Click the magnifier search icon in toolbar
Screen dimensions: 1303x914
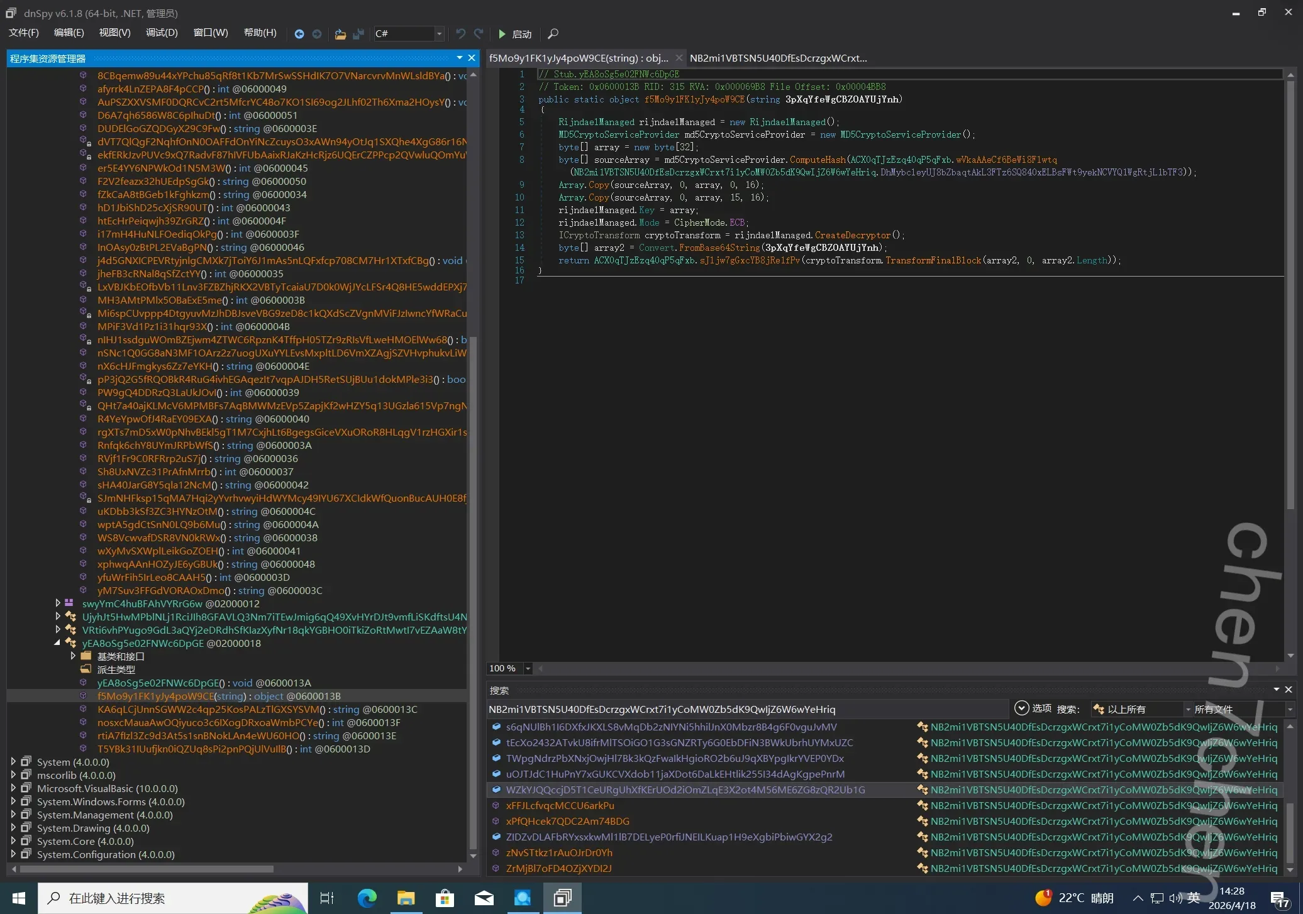coord(553,34)
